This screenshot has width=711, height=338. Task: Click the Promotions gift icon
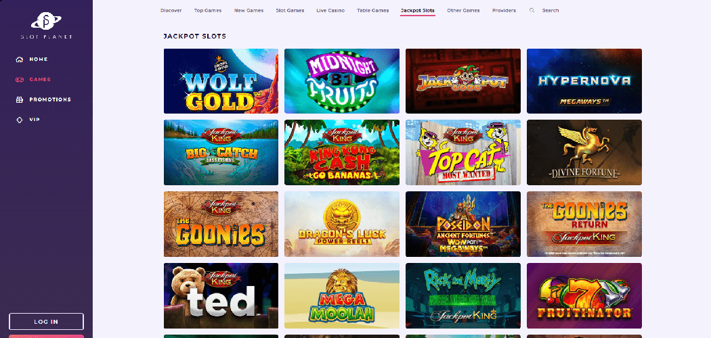19,99
